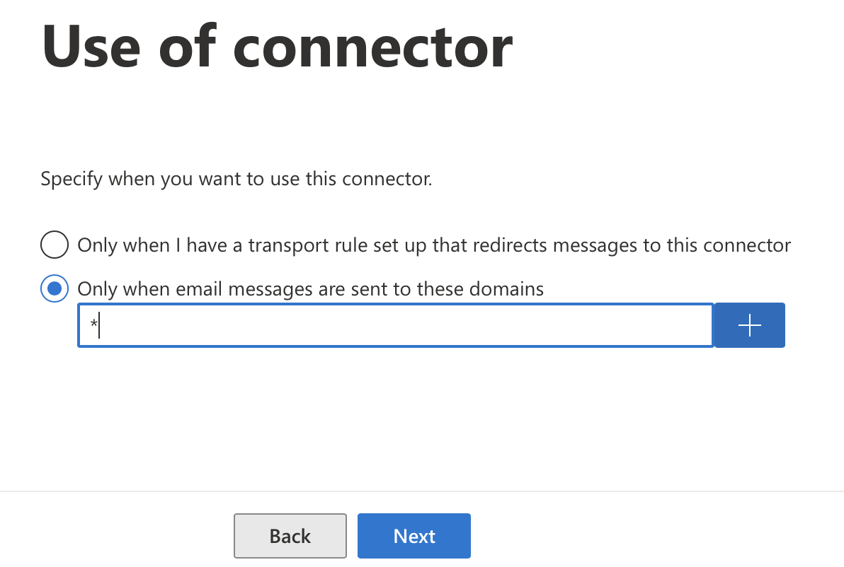Click the 'Only when email messages are sent' label

[311, 289]
